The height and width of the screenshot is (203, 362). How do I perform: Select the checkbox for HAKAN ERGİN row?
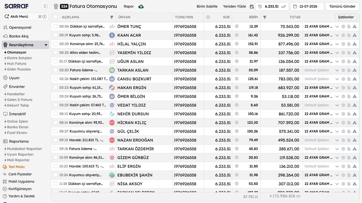tap(55, 87)
